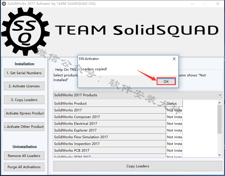Click the status cell for SolidWorks Composer 2017
This screenshot has height=176, width=225.
pos(174,117)
